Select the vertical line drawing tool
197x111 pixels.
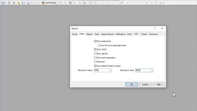132,3
